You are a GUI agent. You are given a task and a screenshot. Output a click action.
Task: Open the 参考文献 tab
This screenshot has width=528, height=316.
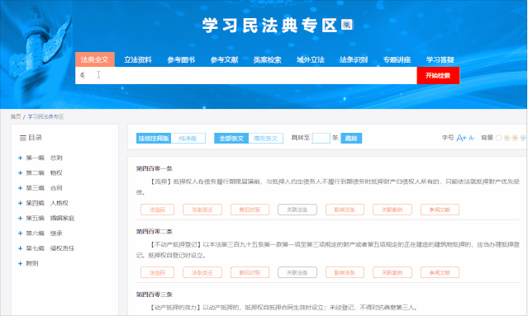[224, 60]
